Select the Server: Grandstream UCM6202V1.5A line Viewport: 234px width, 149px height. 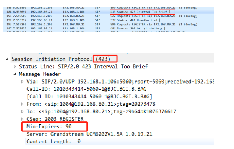click(x=89, y=134)
